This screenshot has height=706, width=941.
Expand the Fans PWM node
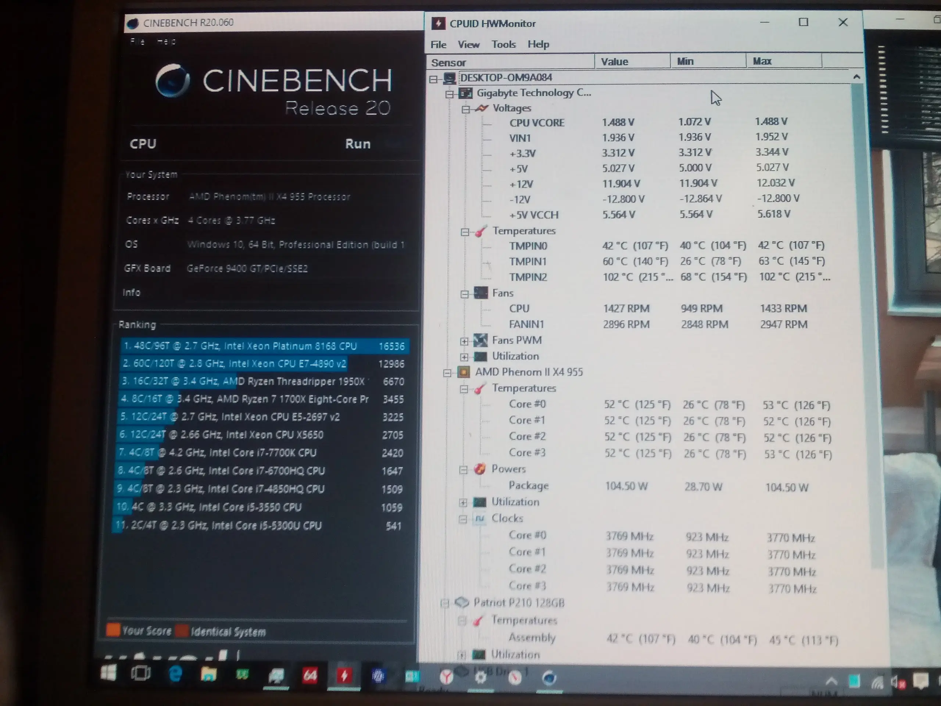(464, 341)
